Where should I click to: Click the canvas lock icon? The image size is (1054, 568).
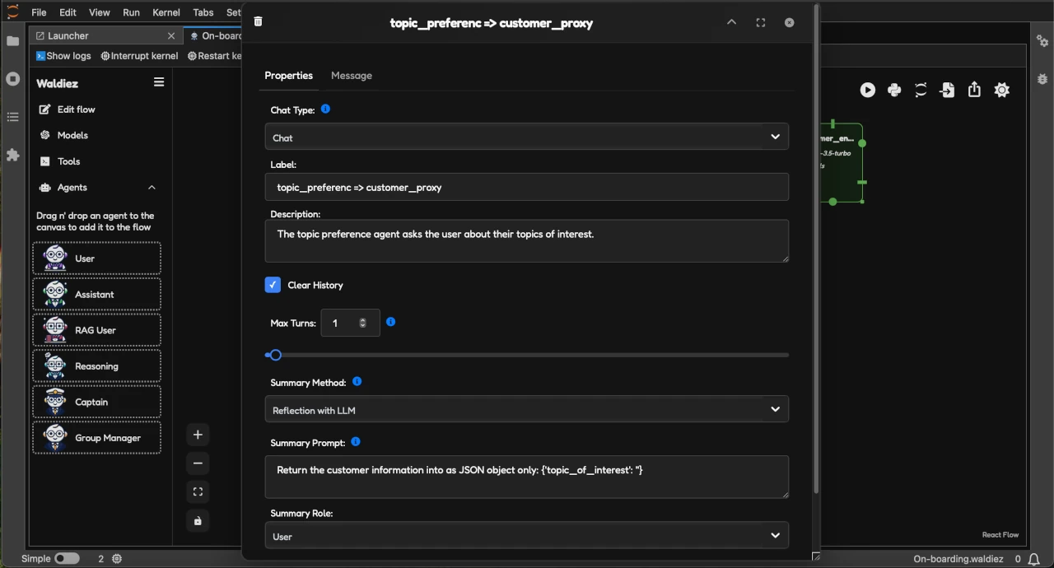click(198, 521)
